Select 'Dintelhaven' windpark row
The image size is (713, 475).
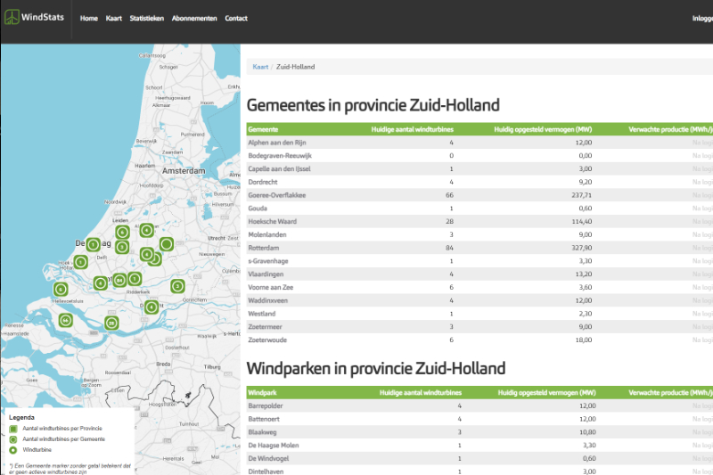[x=266, y=471]
